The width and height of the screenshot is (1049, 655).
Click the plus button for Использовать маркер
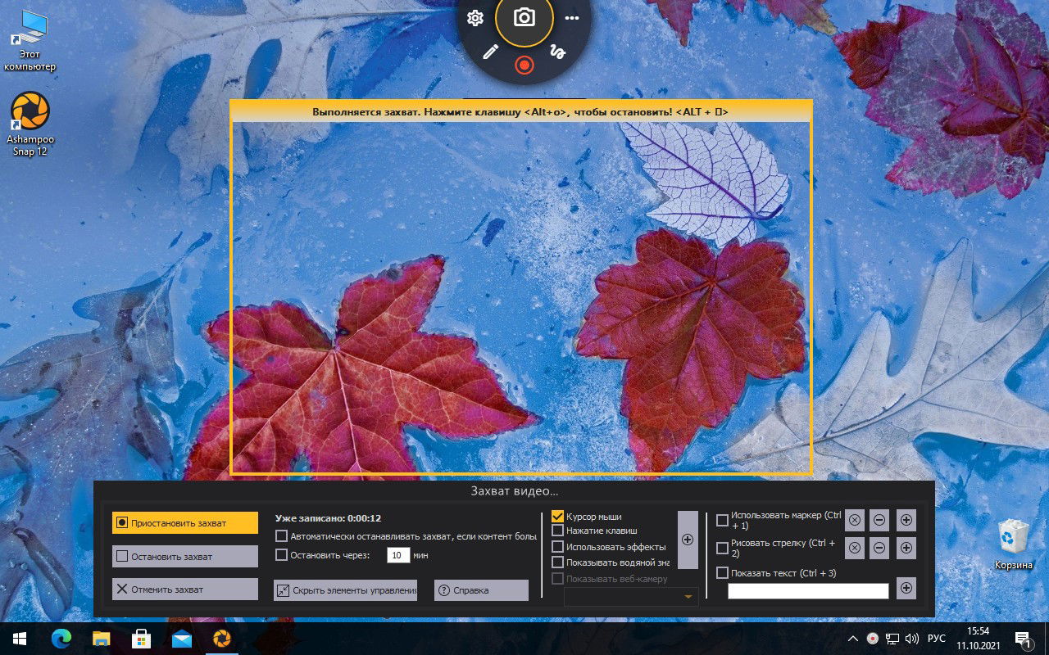pos(906,520)
